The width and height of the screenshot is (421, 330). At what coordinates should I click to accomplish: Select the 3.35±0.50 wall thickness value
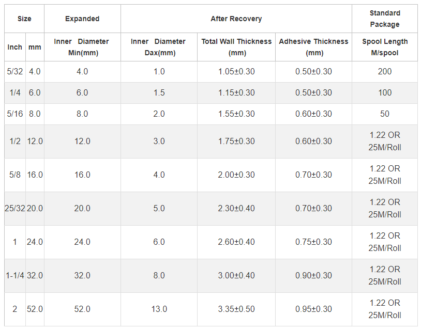click(x=236, y=309)
